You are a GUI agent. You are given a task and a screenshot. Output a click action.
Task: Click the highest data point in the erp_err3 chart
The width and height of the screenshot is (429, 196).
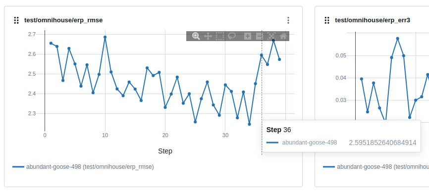397,39
